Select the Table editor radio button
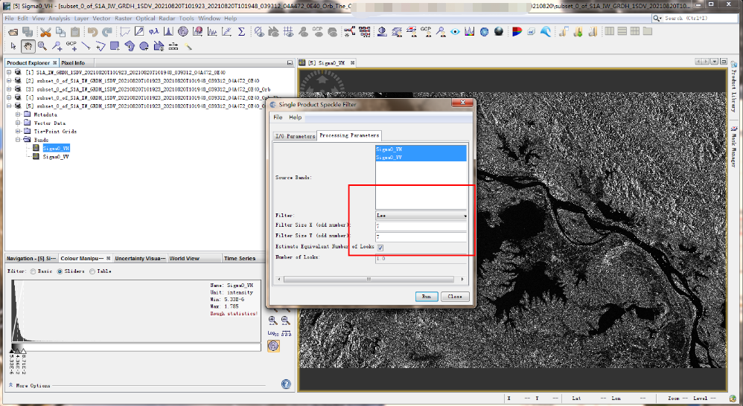Image resolution: width=743 pixels, height=406 pixels. (x=92, y=271)
